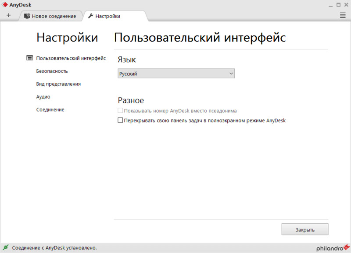Click the Закрыть button
The height and width of the screenshot is (253, 351).
[x=305, y=229]
